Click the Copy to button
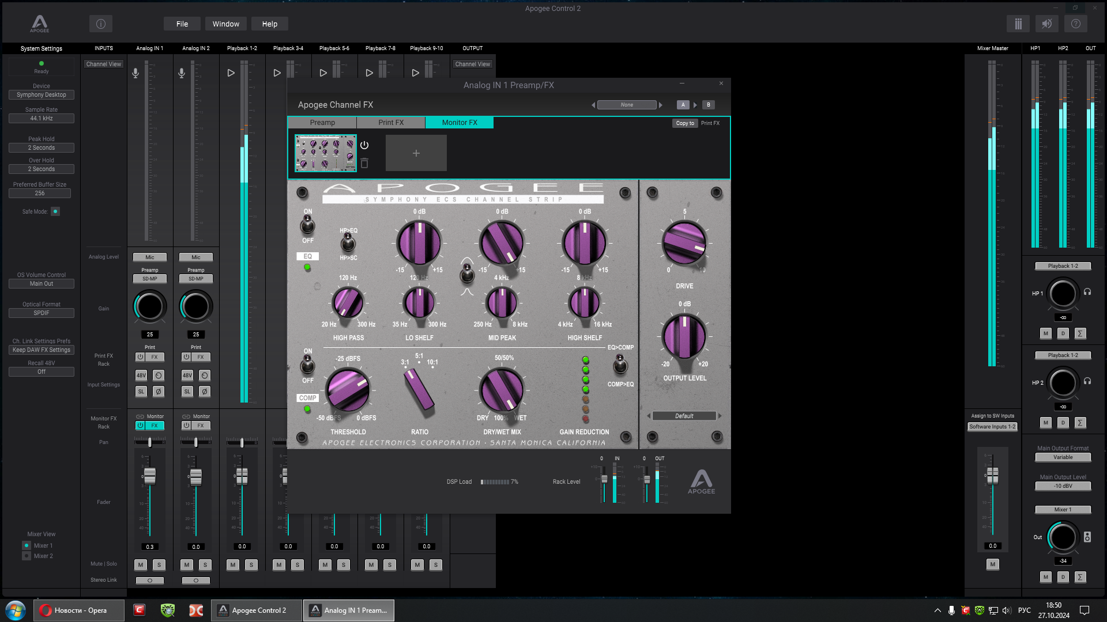 [685, 123]
